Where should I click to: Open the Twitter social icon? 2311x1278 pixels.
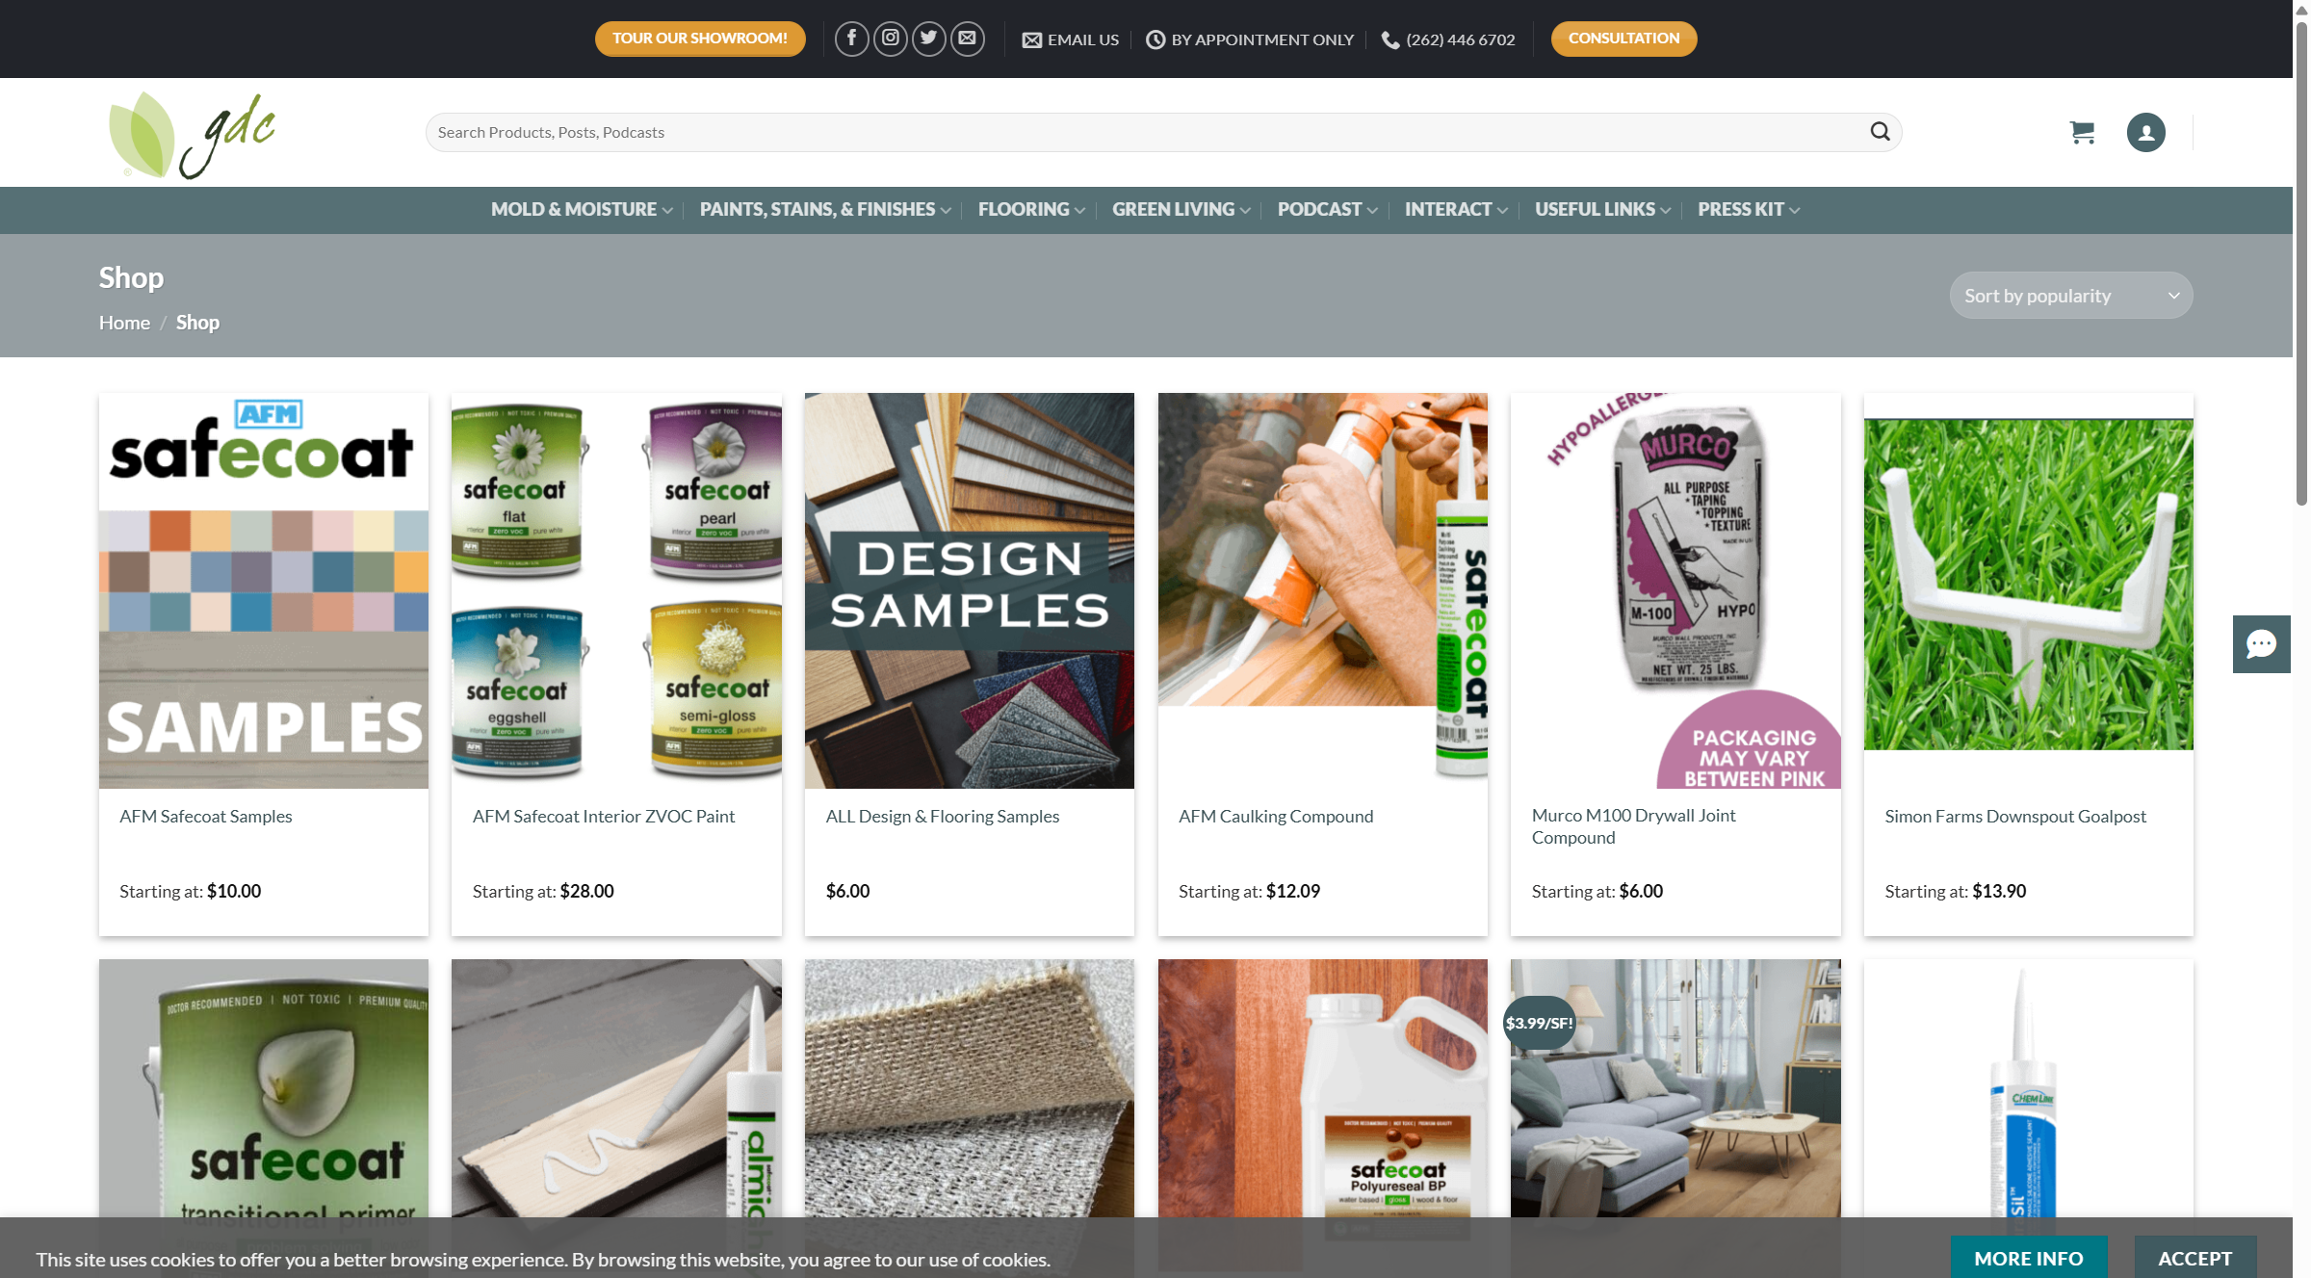click(x=928, y=39)
